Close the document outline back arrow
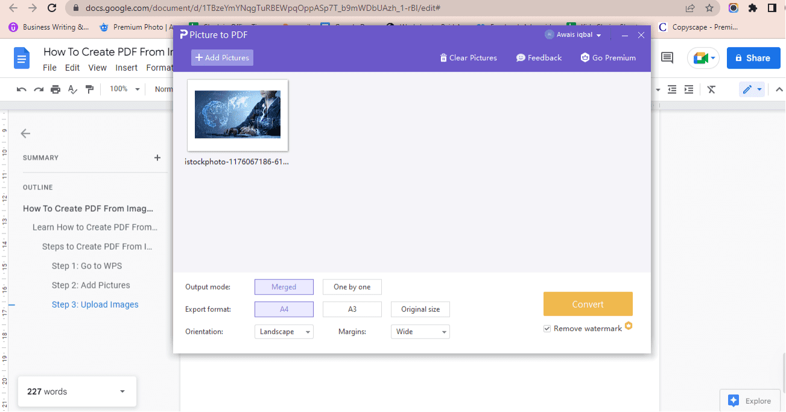Viewport: 786px width, 412px height. pos(25,133)
